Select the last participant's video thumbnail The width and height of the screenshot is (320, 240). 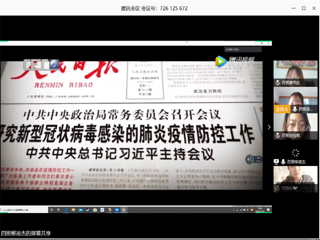click(x=296, y=179)
